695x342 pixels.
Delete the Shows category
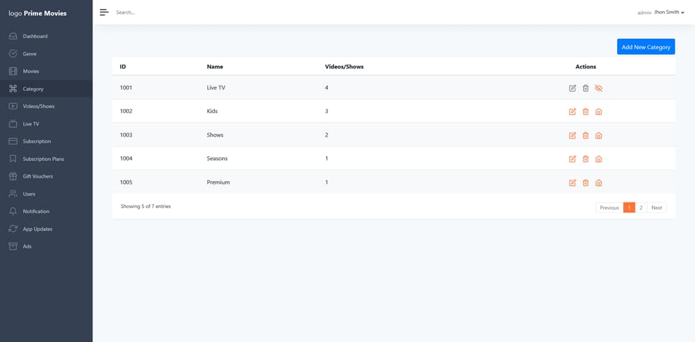tap(585, 135)
